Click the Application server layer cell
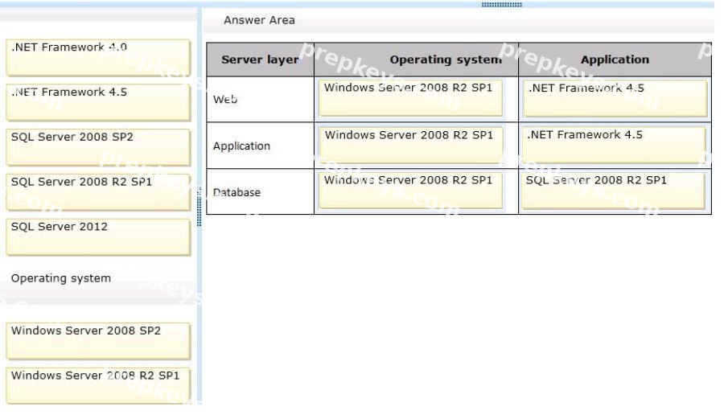The image size is (724, 415). (x=260, y=146)
